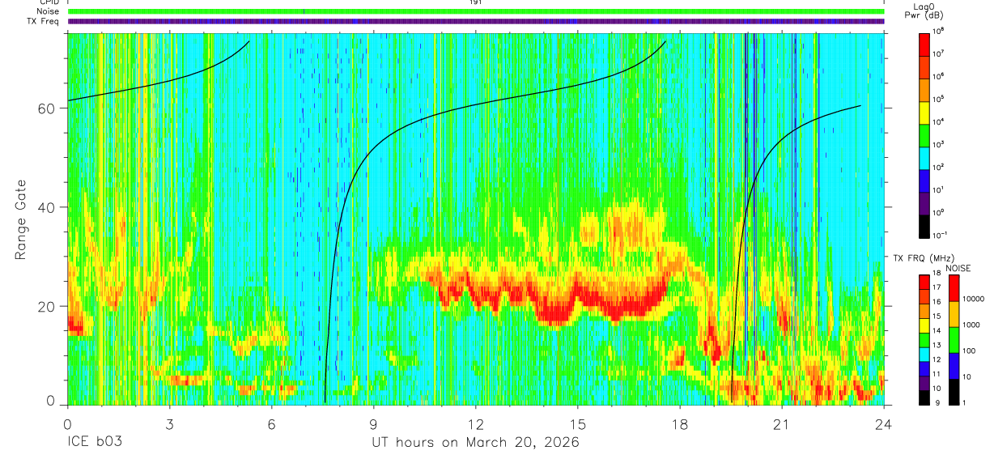This screenshot has width=994, height=459.
Task: Click the red segment of Lag0 Pwr colorbar
Action: point(924,43)
